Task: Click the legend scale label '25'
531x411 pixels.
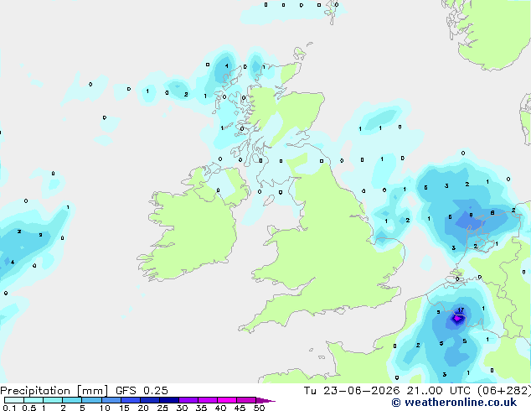Action: coord(162,408)
